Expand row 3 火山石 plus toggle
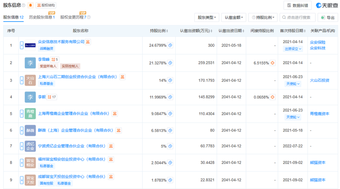The image size is (340, 189). coord(22,80)
